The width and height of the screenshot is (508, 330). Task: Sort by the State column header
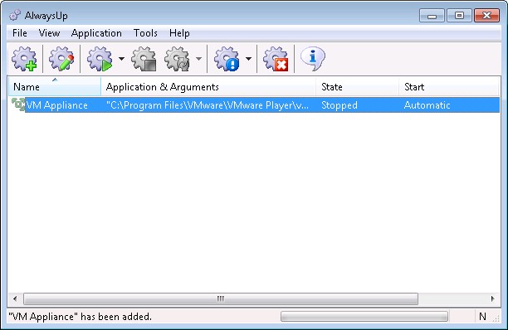(x=358, y=87)
